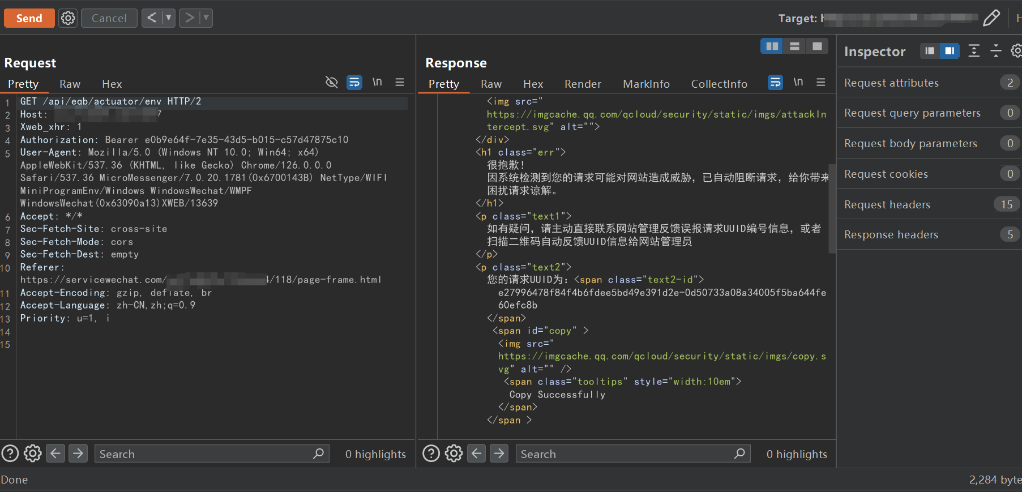Focus the Response search field

point(633,454)
